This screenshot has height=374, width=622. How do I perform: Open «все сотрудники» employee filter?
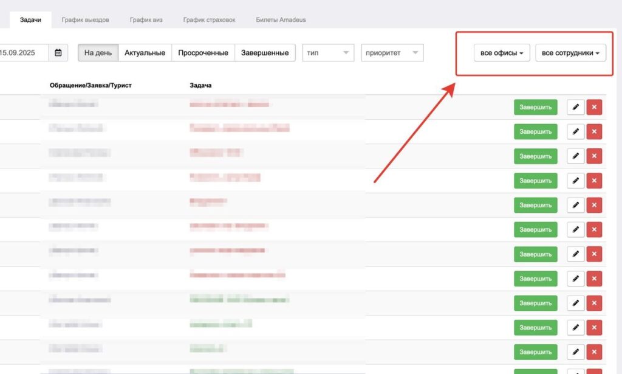570,54
